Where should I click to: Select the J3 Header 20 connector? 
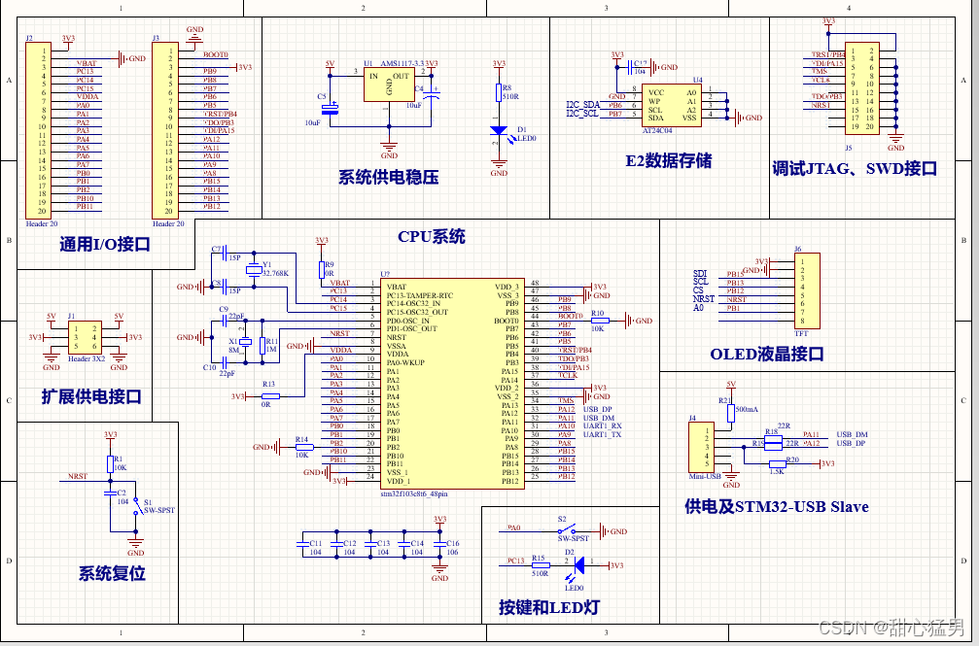tap(165, 130)
